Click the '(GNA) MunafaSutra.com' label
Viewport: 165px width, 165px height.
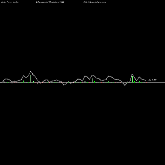point(94,2)
